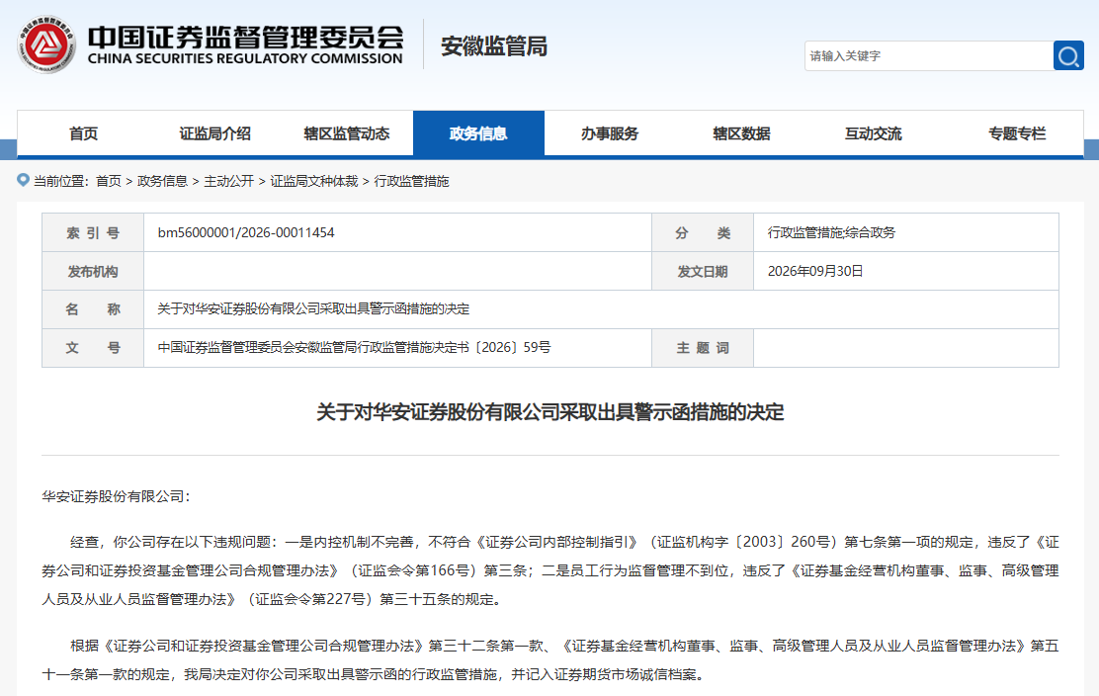The image size is (1099, 696).
Task: Switch to the 辖区数据 tab
Action: pyautogui.click(x=741, y=133)
